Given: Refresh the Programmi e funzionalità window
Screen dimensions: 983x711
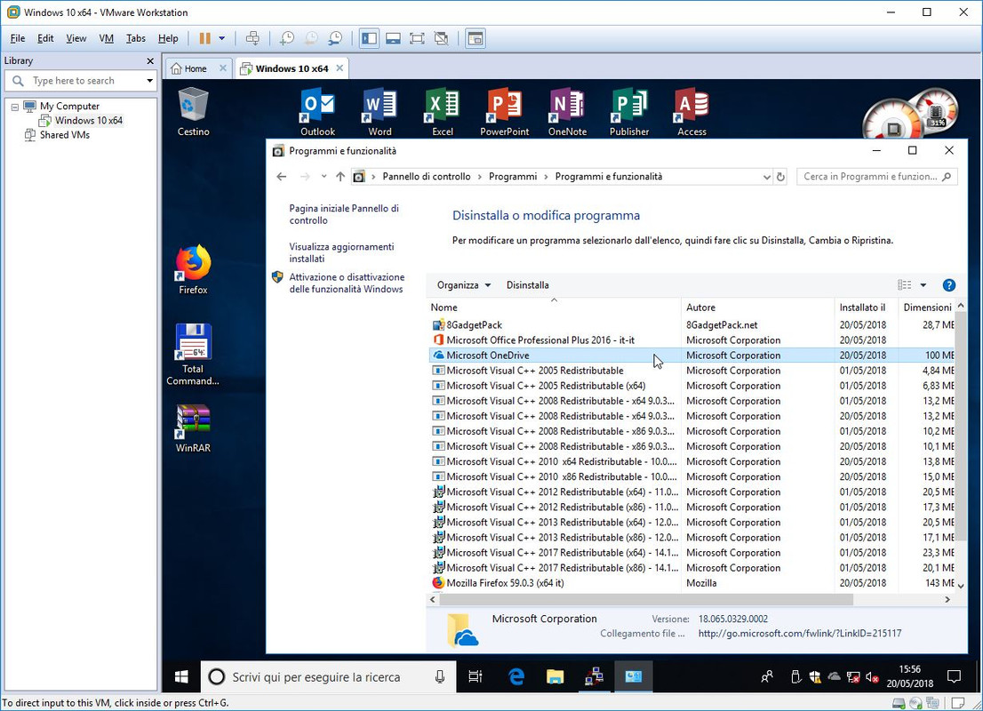Looking at the screenshot, I should pos(780,177).
